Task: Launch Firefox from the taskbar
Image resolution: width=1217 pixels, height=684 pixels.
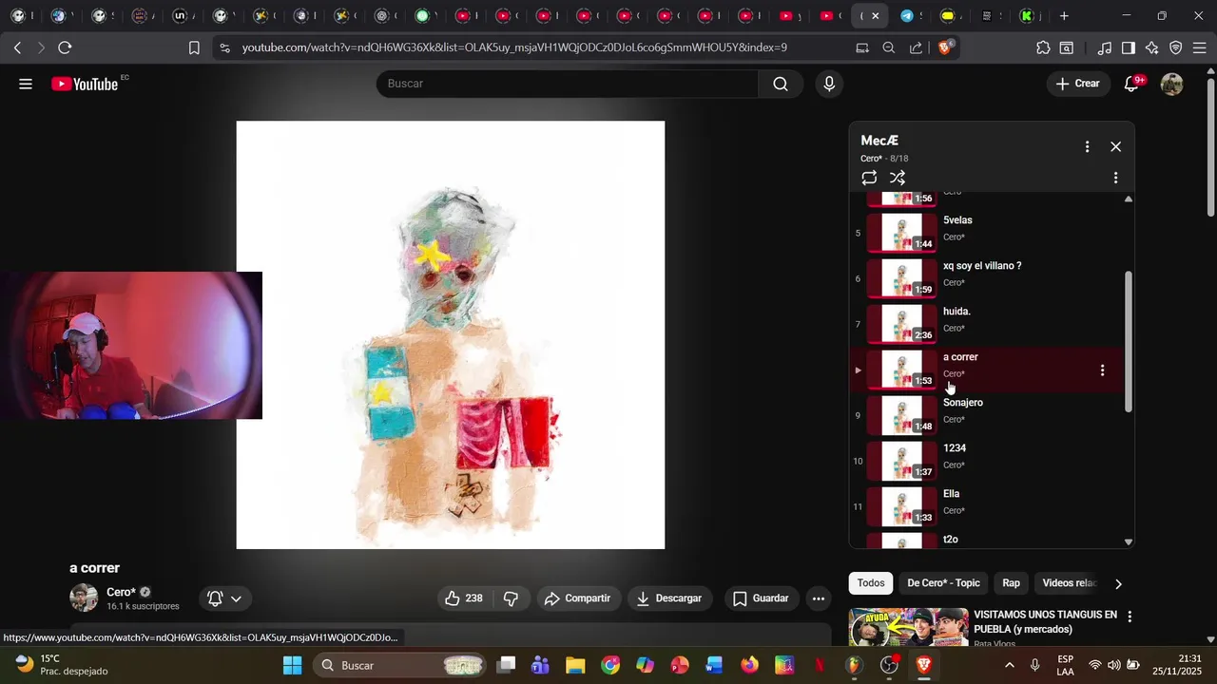Action: (749, 665)
